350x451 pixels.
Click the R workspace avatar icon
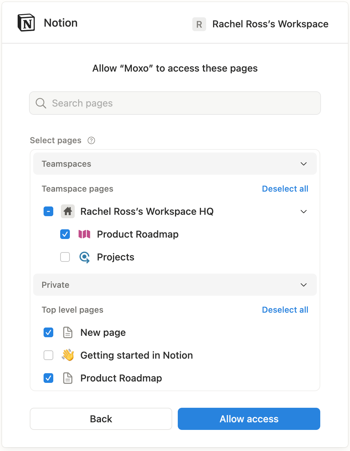click(199, 24)
